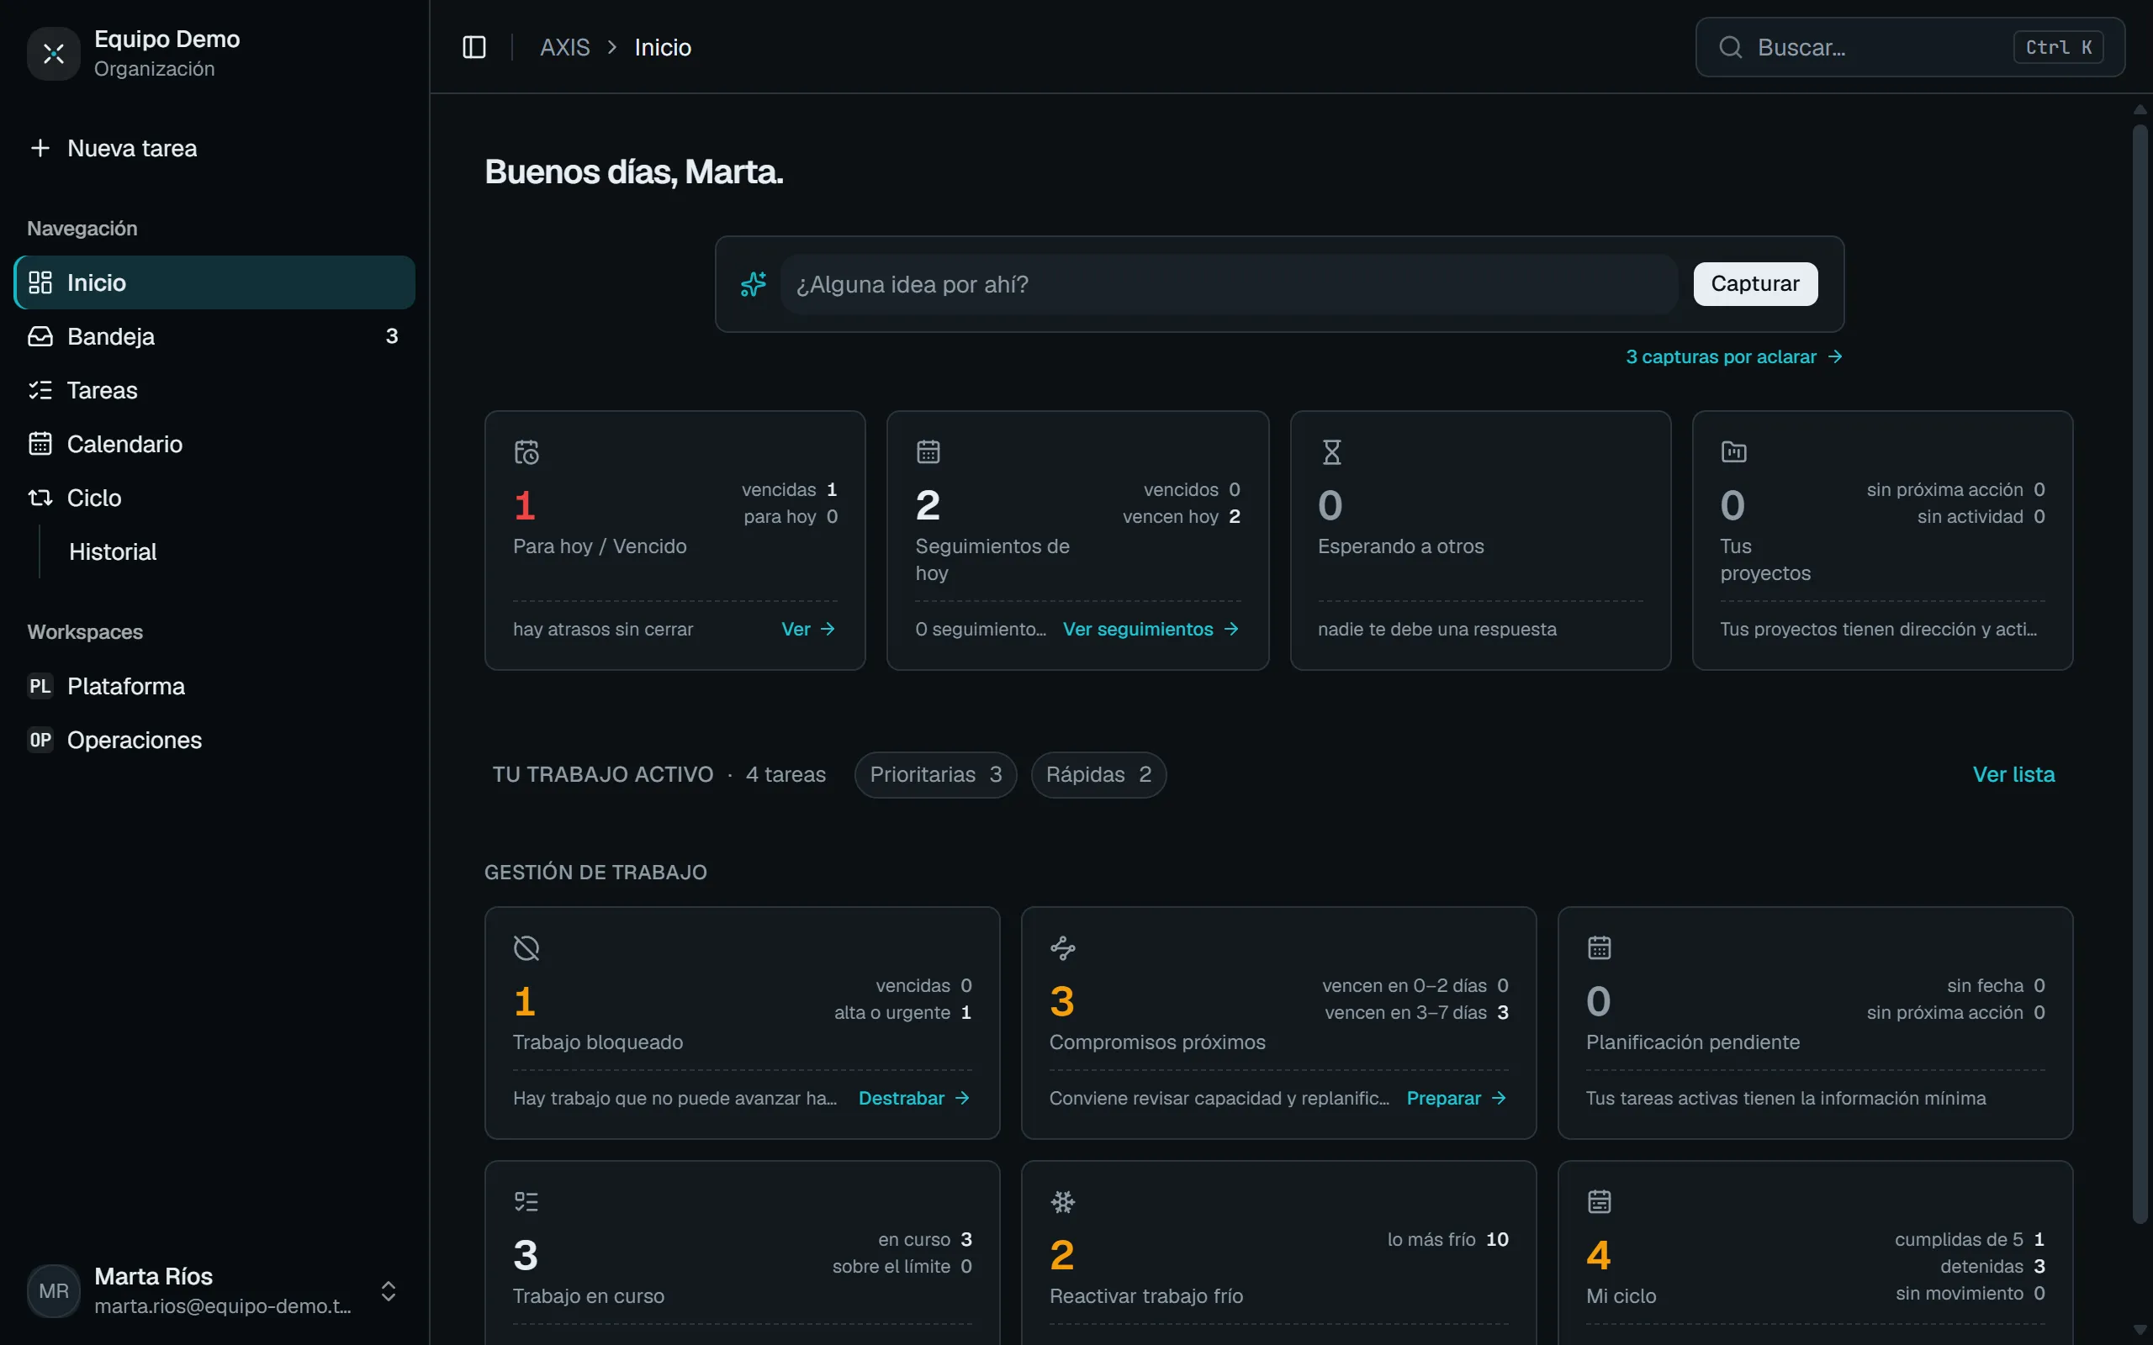
Task: Click the Trabajo en curso checklist icon
Action: tap(526, 1202)
